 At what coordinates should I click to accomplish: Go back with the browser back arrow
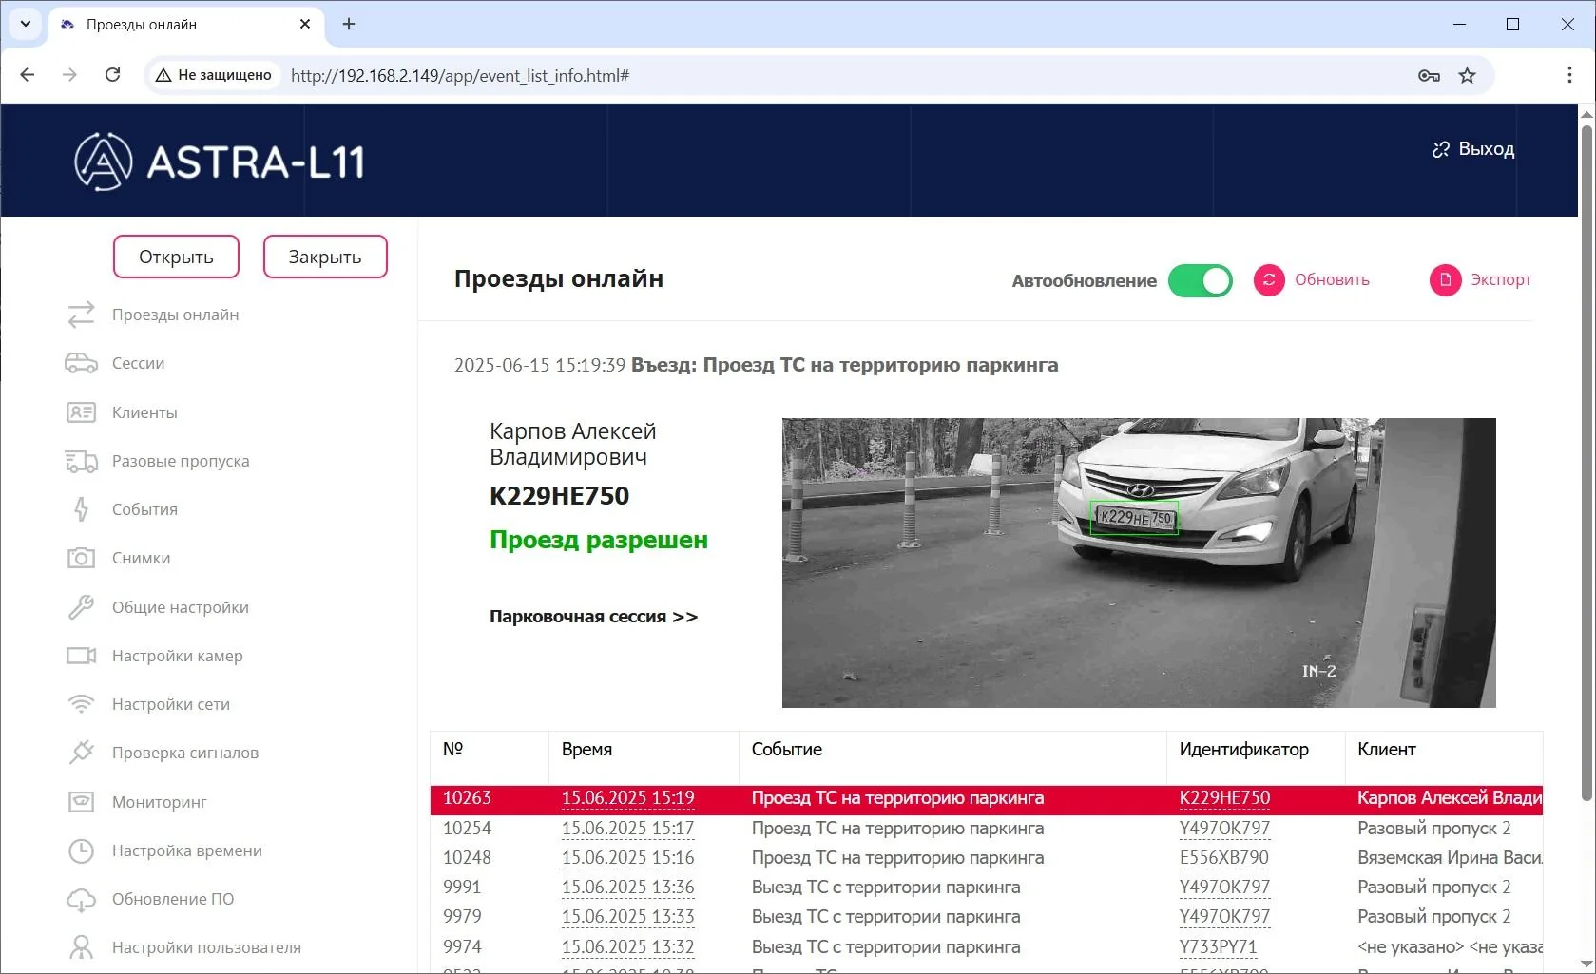pos(28,75)
